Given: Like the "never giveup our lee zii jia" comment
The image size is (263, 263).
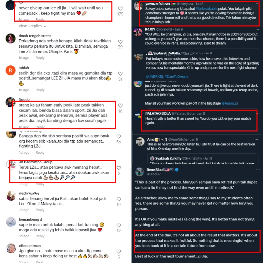Looking at the screenshot, I should [x=120, y=9].
